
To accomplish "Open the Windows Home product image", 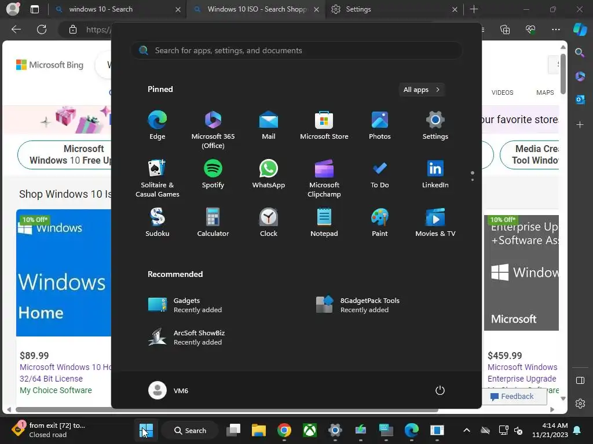I will [x=64, y=273].
